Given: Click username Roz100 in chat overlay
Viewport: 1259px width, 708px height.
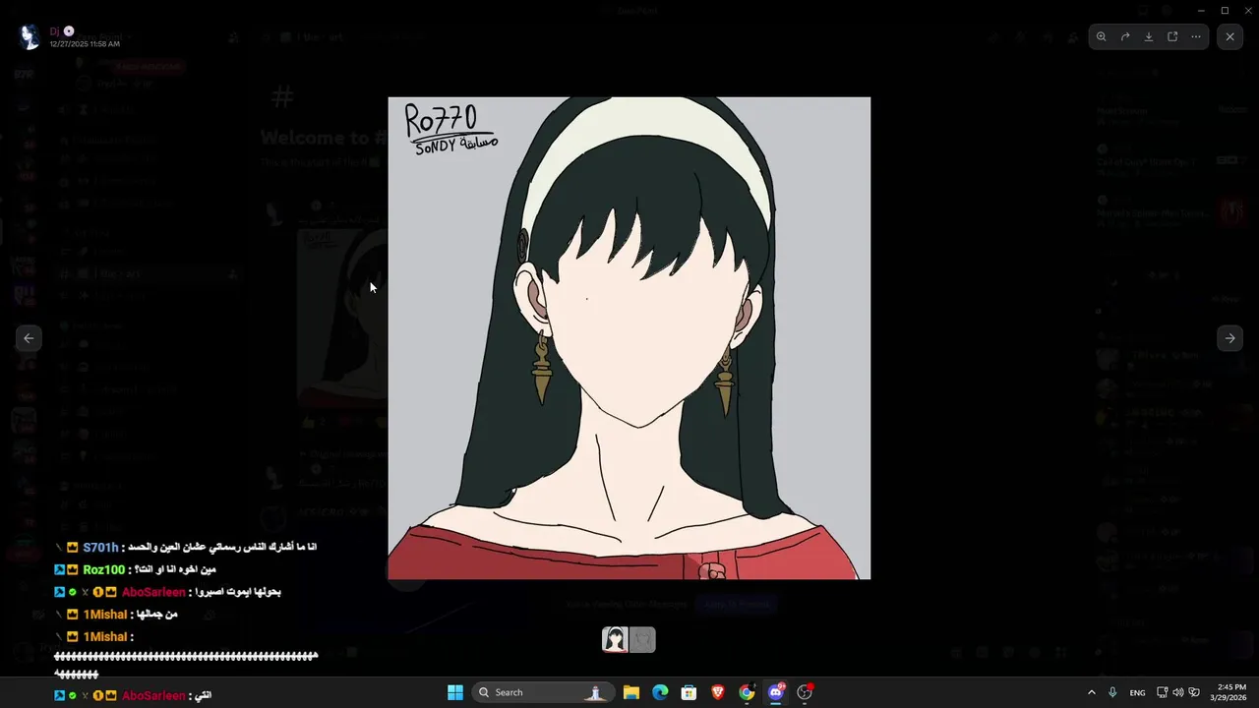Looking at the screenshot, I should (104, 570).
